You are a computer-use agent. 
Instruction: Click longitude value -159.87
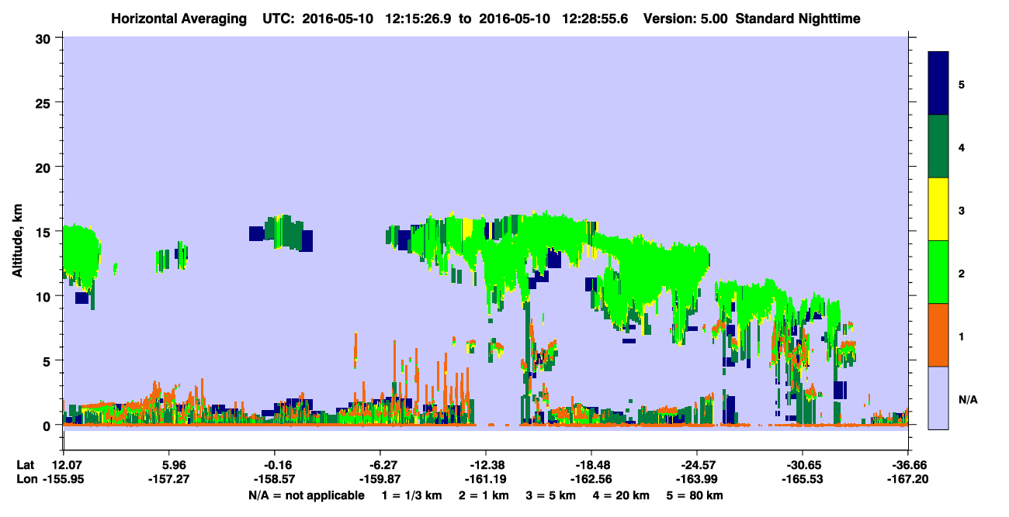pos(380,480)
